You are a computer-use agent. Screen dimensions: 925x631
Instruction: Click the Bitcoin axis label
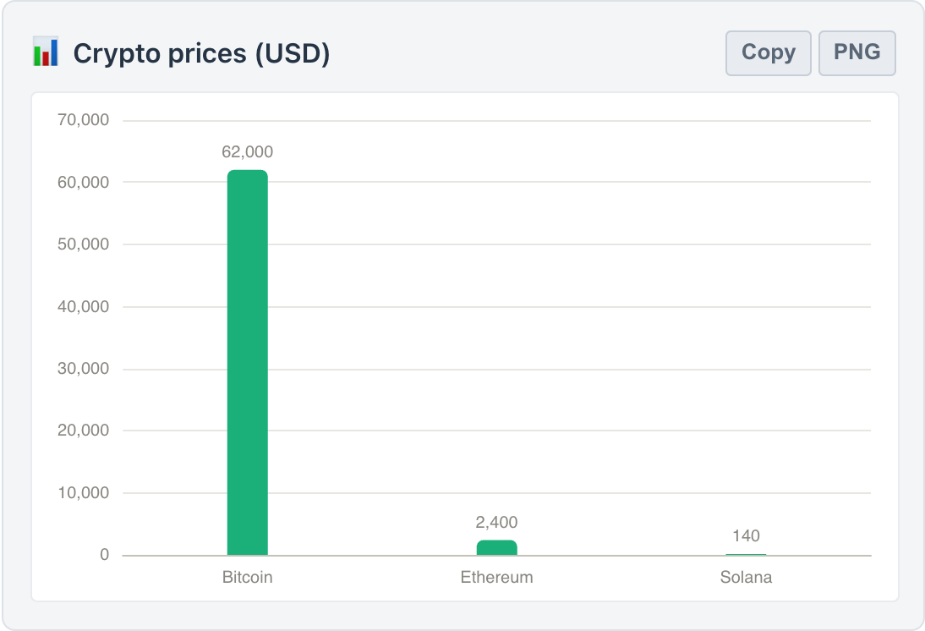[247, 577]
